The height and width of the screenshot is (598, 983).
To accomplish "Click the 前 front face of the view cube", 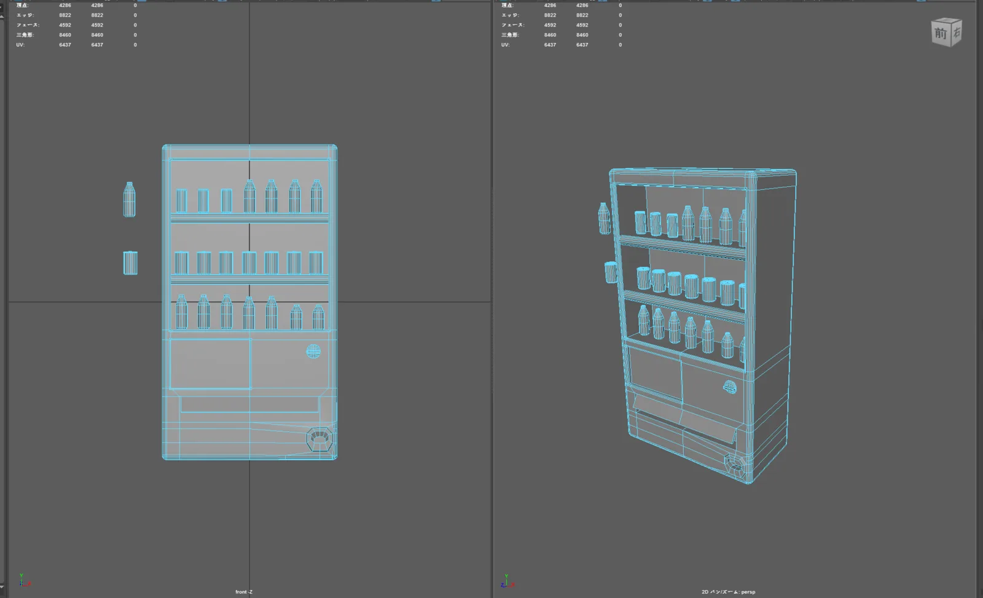I will 941,34.
